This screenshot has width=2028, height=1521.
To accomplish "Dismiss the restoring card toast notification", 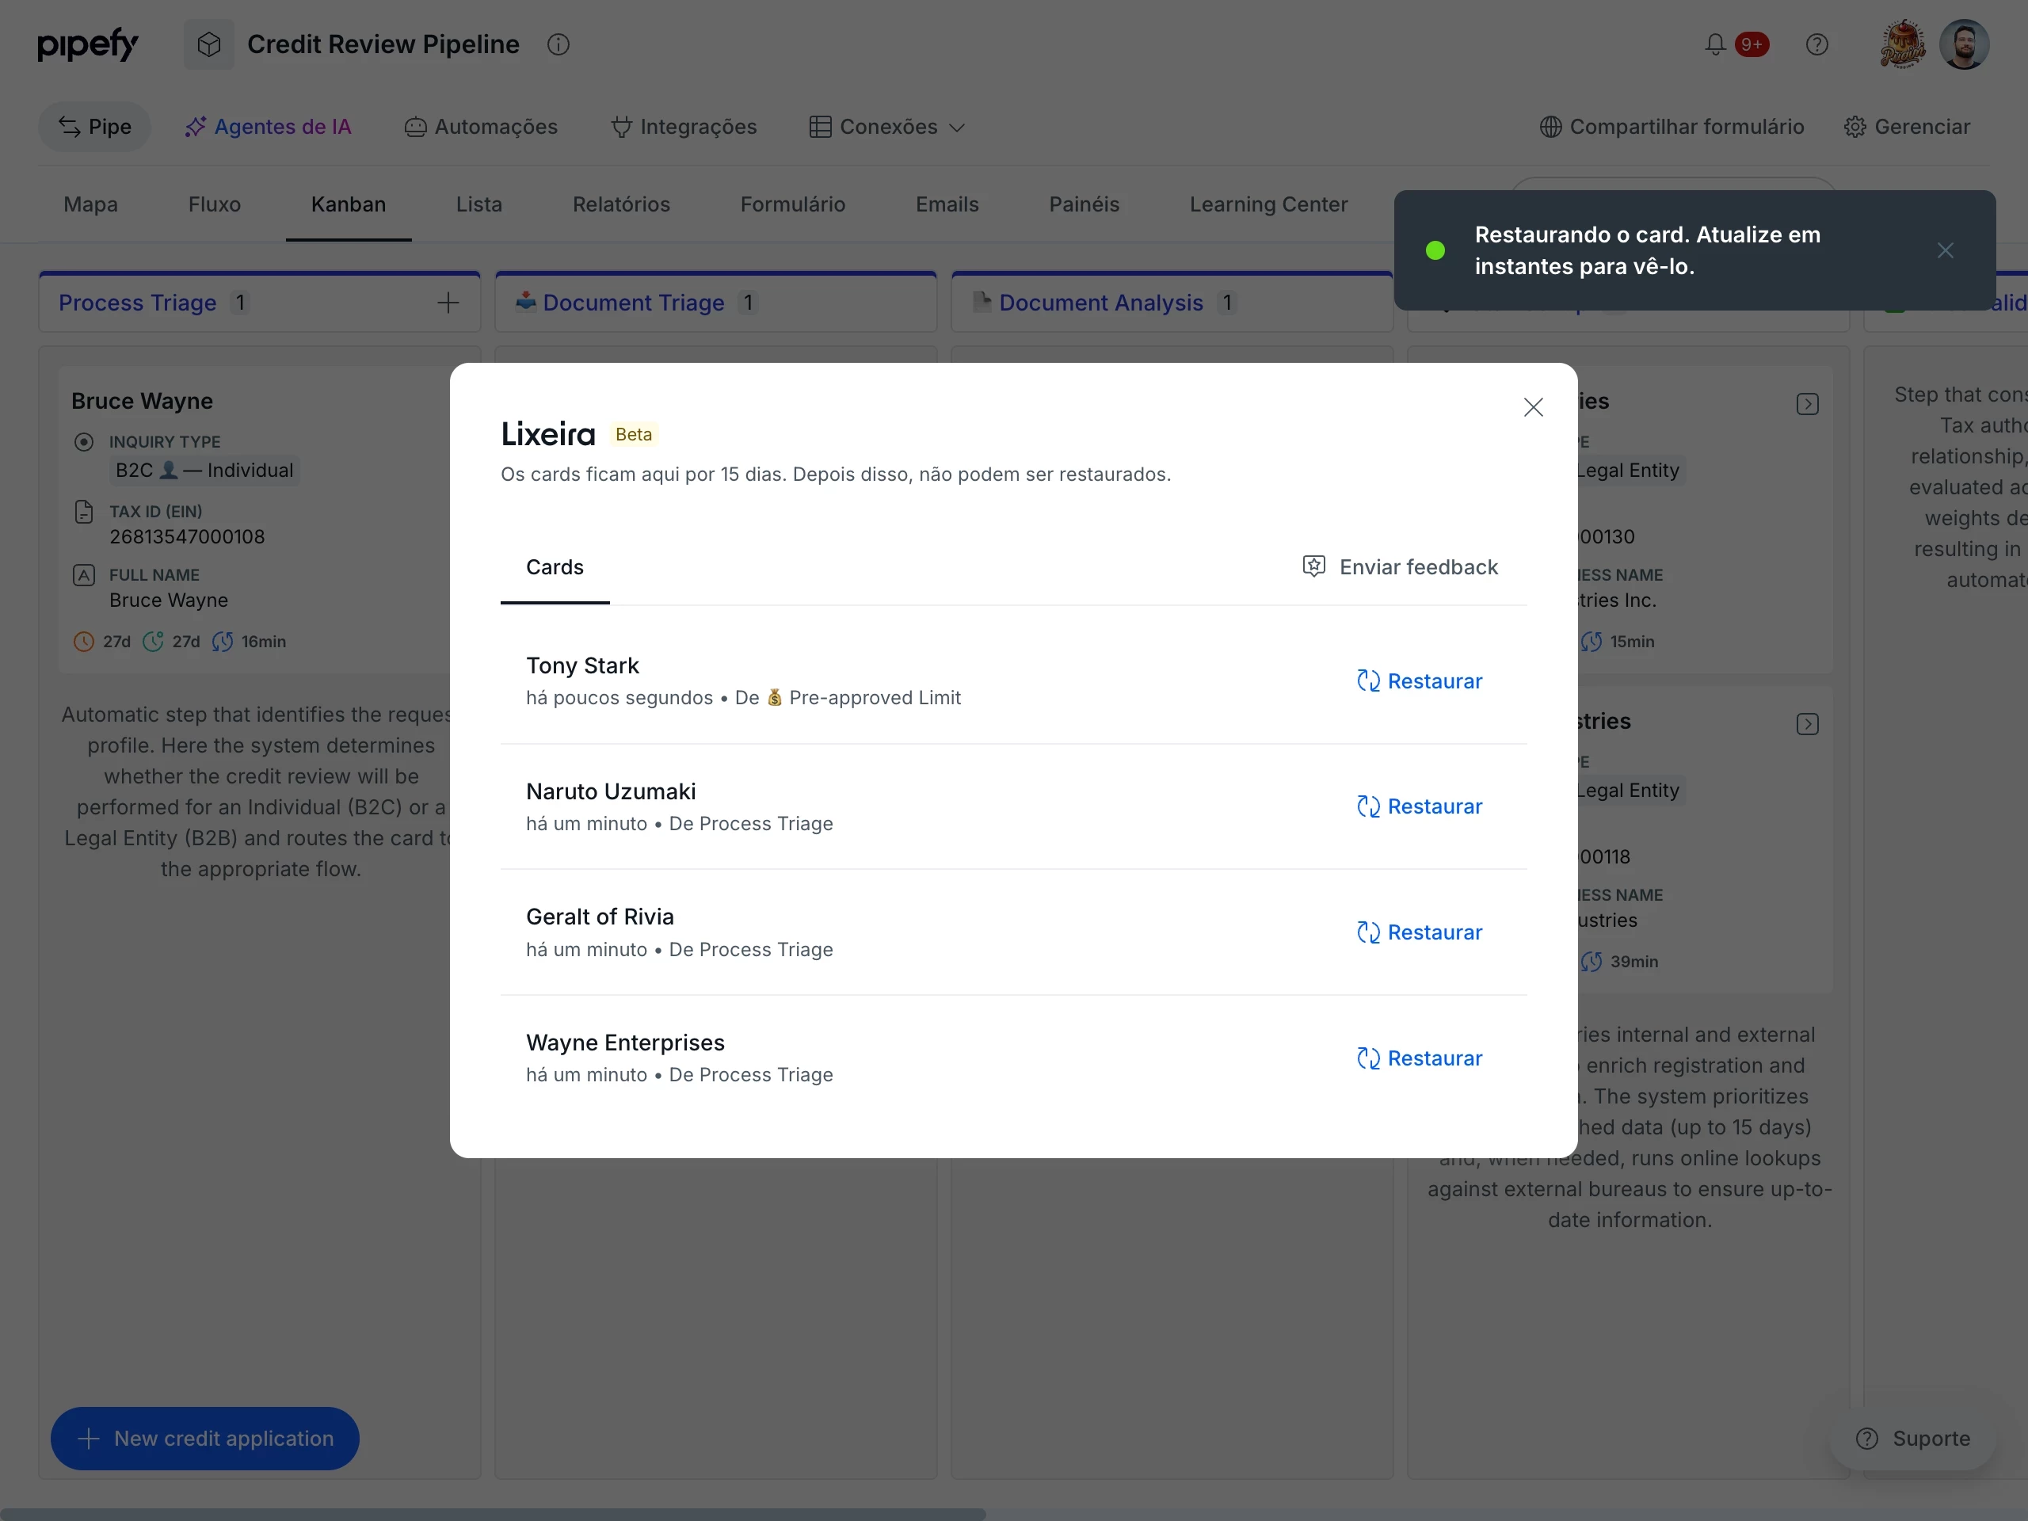I will [x=1946, y=250].
